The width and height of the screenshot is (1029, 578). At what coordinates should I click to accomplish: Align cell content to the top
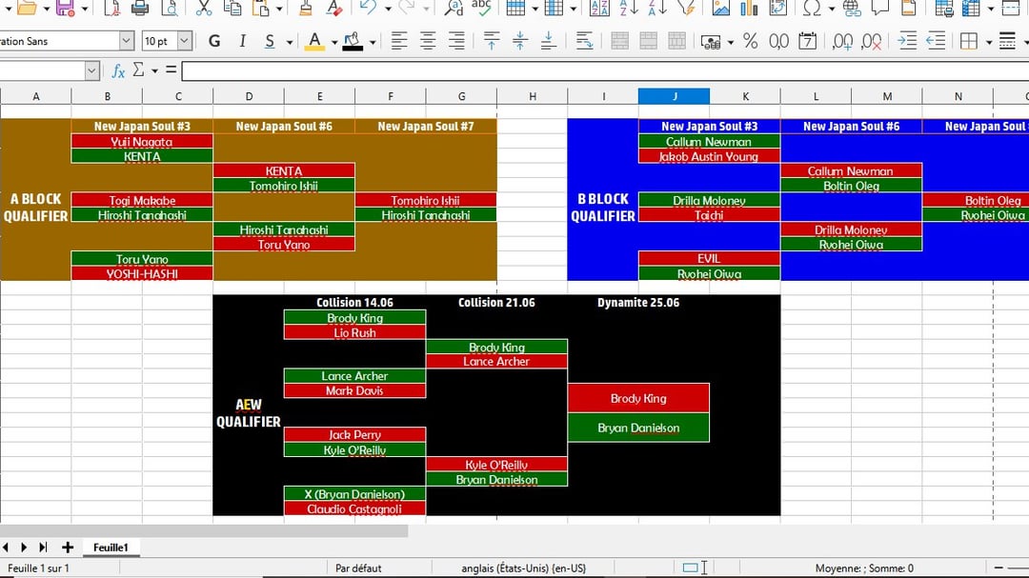[x=491, y=41]
